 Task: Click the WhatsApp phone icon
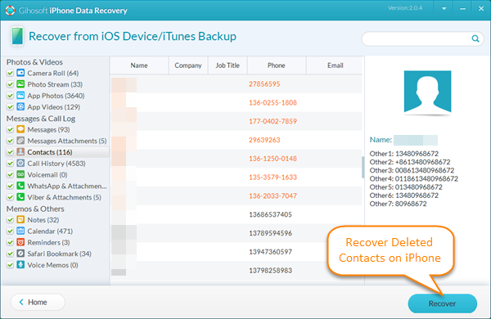(20, 186)
